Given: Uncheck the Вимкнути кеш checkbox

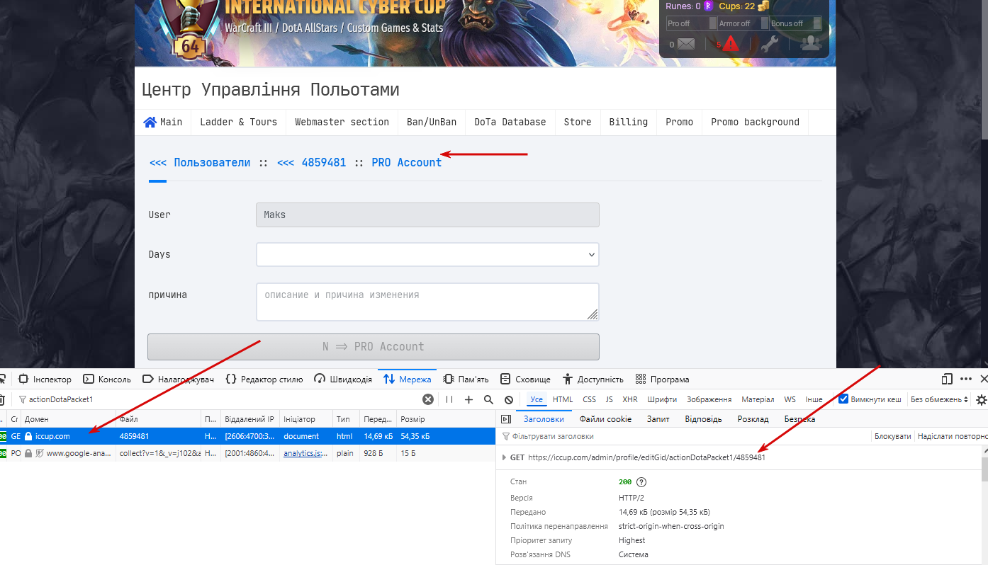Looking at the screenshot, I should point(843,399).
